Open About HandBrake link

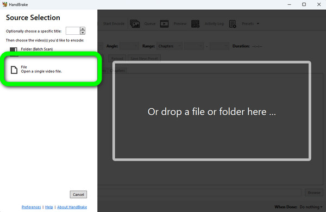(x=72, y=207)
